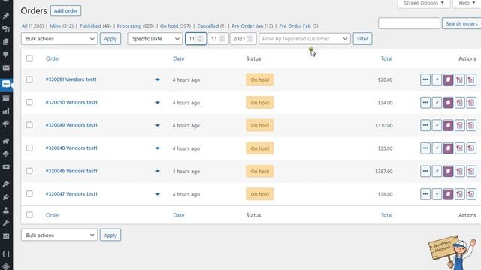Screen dimensions: 481x270
Task: Click purple action icon for order #320048
Action: (448, 148)
